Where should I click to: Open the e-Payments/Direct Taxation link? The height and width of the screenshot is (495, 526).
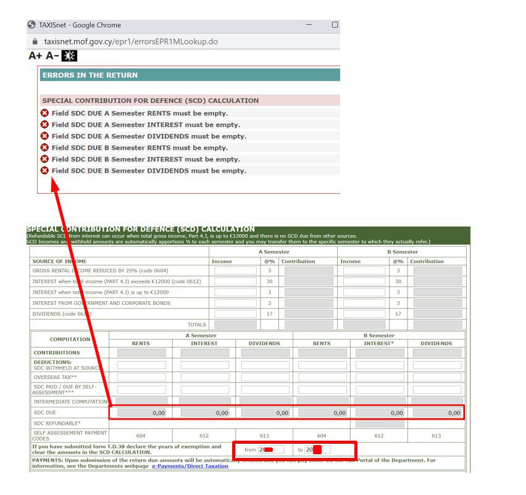click(190, 466)
